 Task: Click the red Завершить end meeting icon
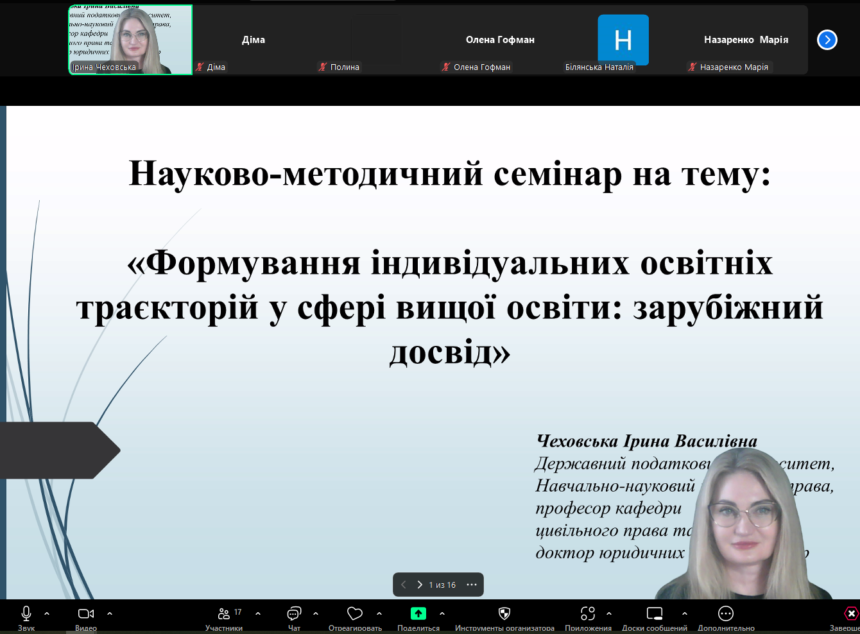[x=851, y=613]
